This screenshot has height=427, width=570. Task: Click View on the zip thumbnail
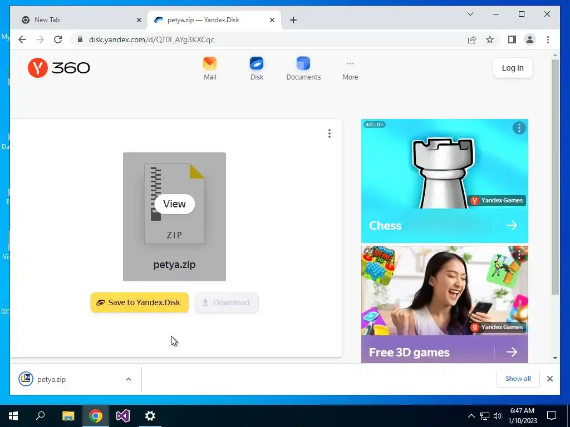pos(174,203)
